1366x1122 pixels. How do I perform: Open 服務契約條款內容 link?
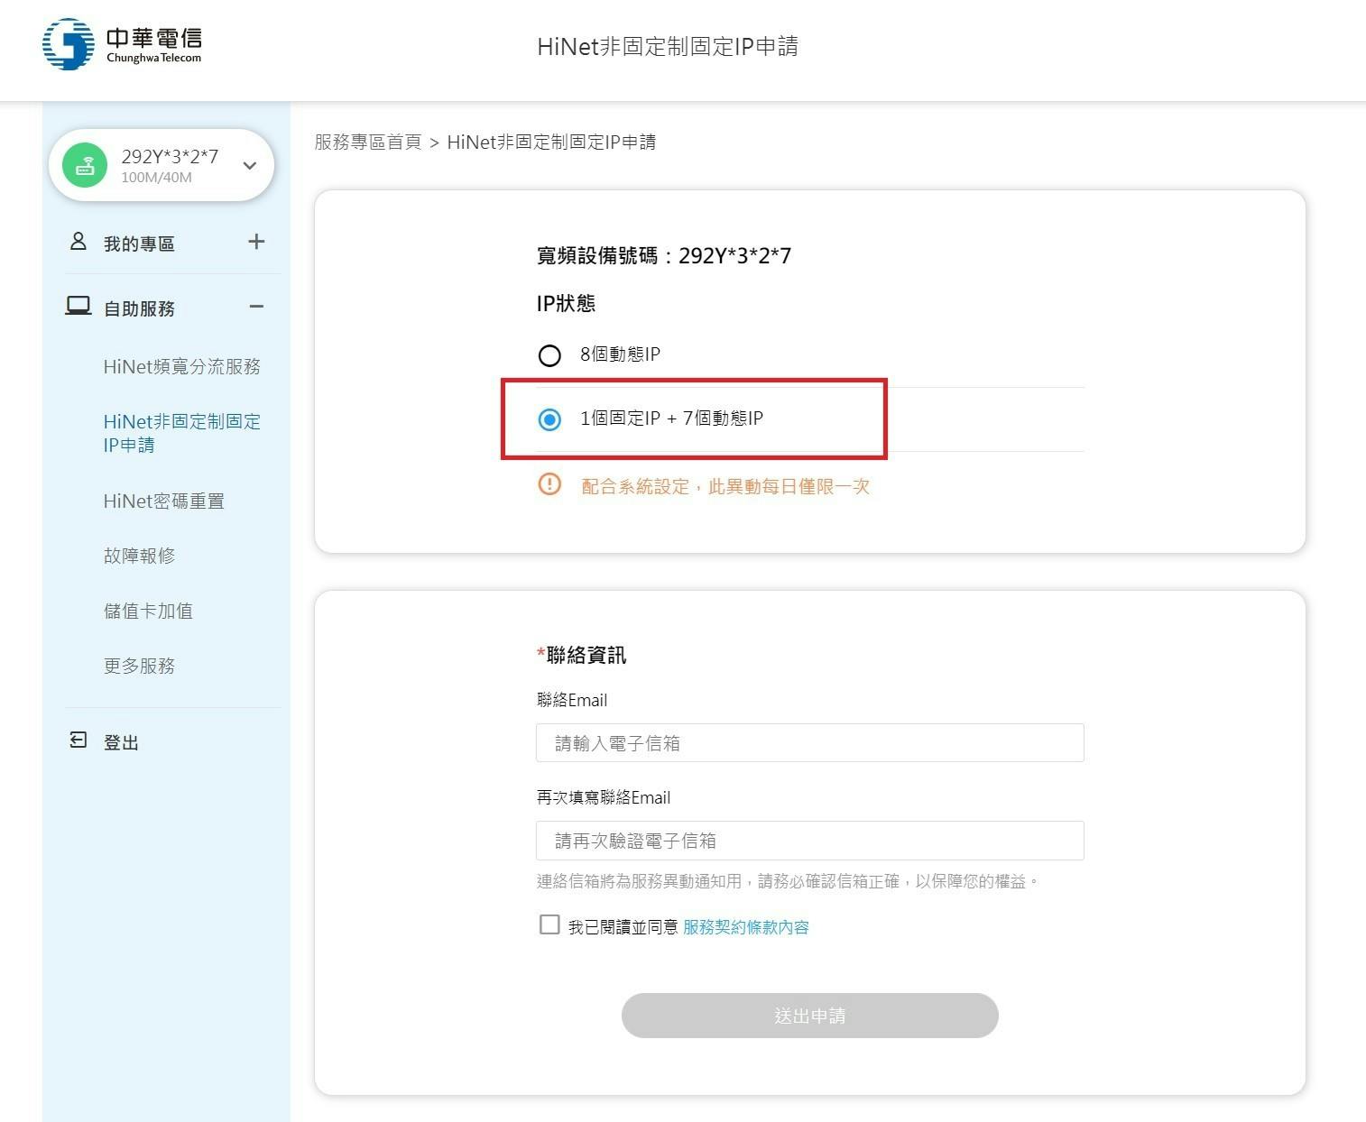point(746,927)
